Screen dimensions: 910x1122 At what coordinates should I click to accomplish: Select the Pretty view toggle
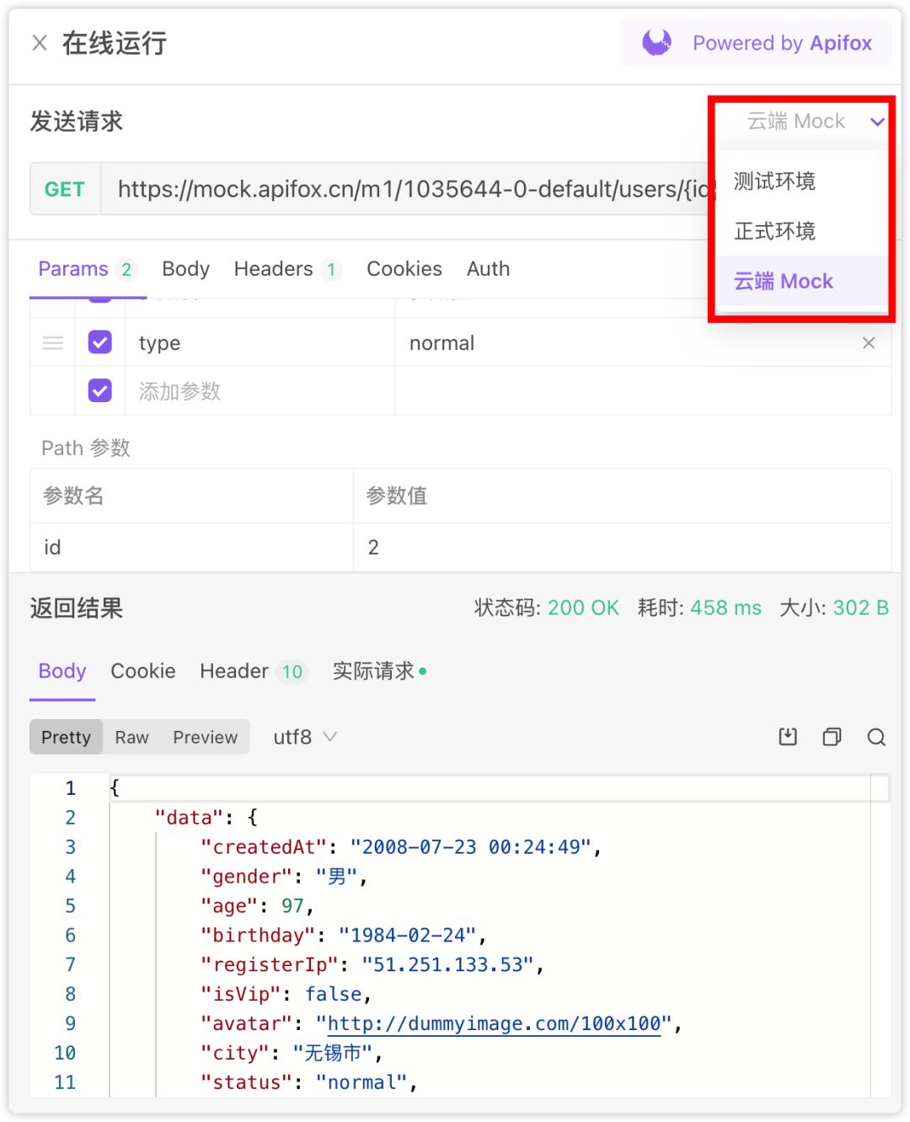(x=66, y=737)
